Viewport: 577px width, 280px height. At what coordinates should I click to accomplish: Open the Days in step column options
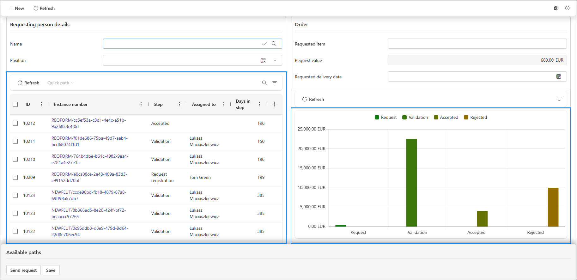click(x=259, y=104)
